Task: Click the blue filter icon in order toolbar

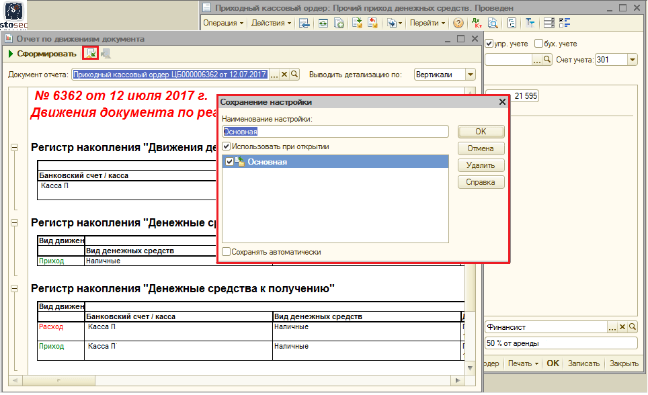Action: click(530, 23)
